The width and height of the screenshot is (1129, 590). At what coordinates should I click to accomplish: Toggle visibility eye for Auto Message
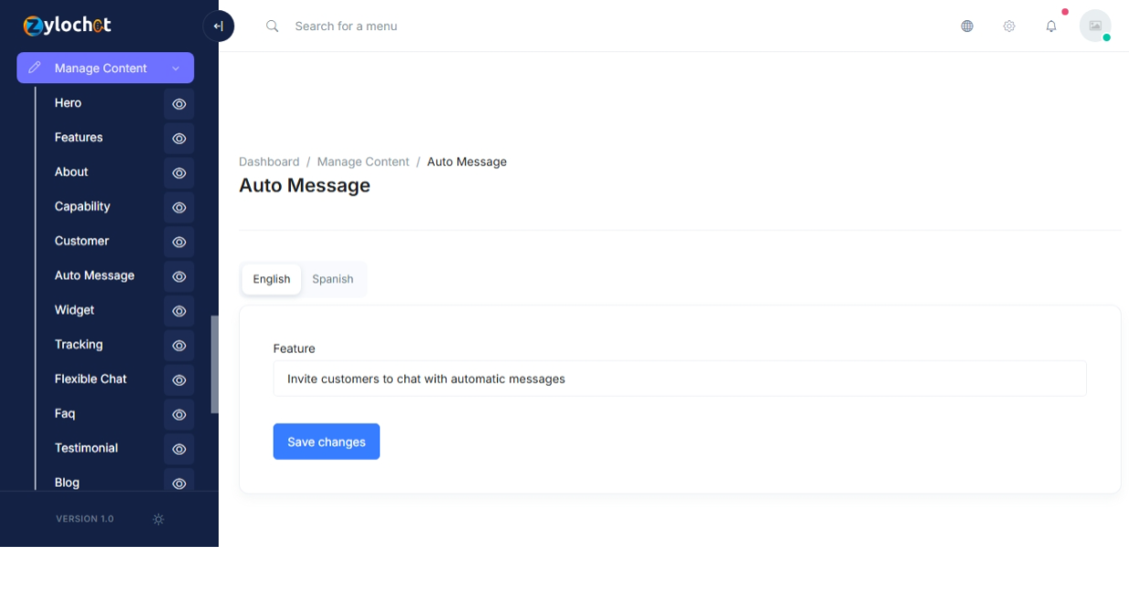(179, 276)
